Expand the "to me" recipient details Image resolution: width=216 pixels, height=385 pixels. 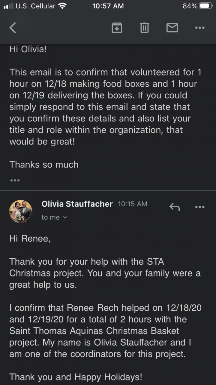click(x=54, y=217)
